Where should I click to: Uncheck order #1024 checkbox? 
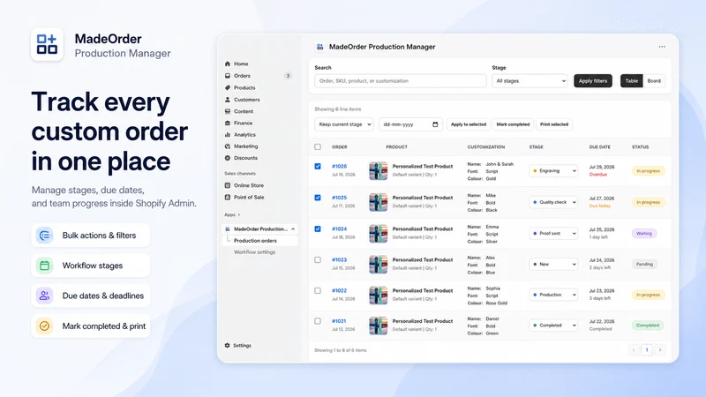(318, 228)
